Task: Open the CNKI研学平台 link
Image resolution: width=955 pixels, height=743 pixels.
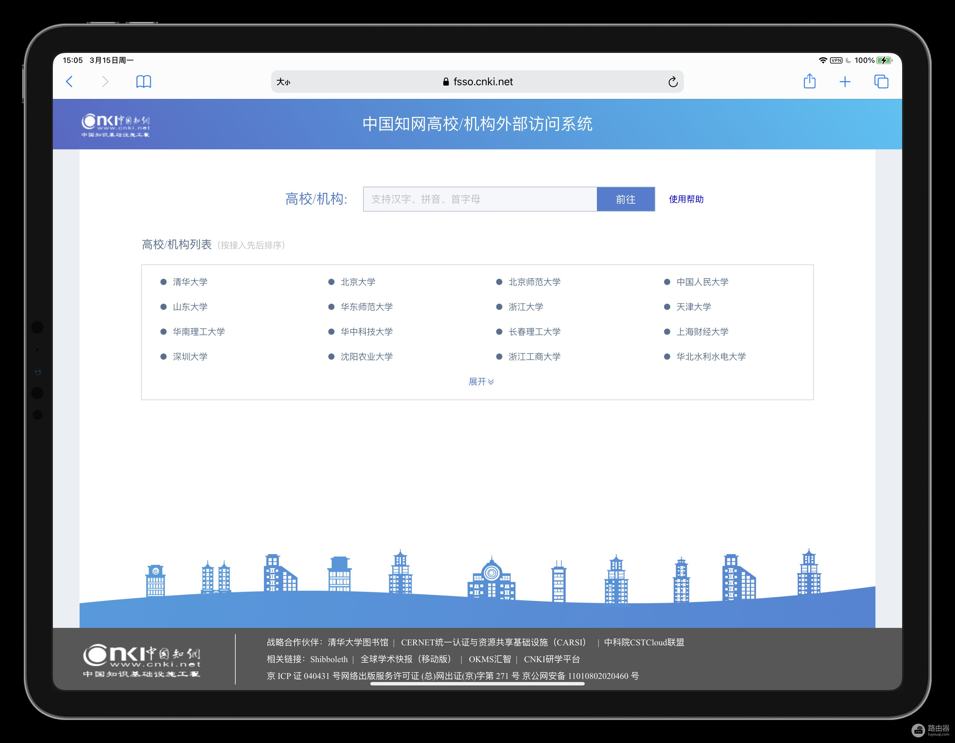Action: click(552, 659)
